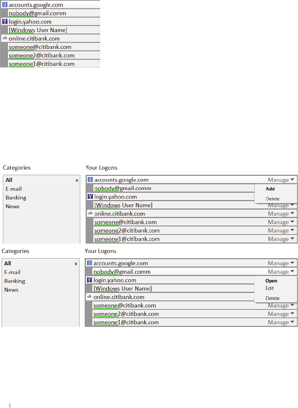This screenshot has height=408, width=298.
Task: Select [Windows User Name] in the top list without Manage buttons
Action: click(x=54, y=30)
